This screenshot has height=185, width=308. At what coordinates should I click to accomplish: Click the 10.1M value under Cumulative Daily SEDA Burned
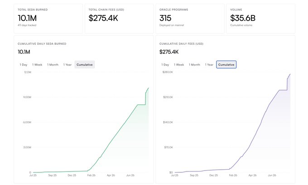click(x=24, y=52)
